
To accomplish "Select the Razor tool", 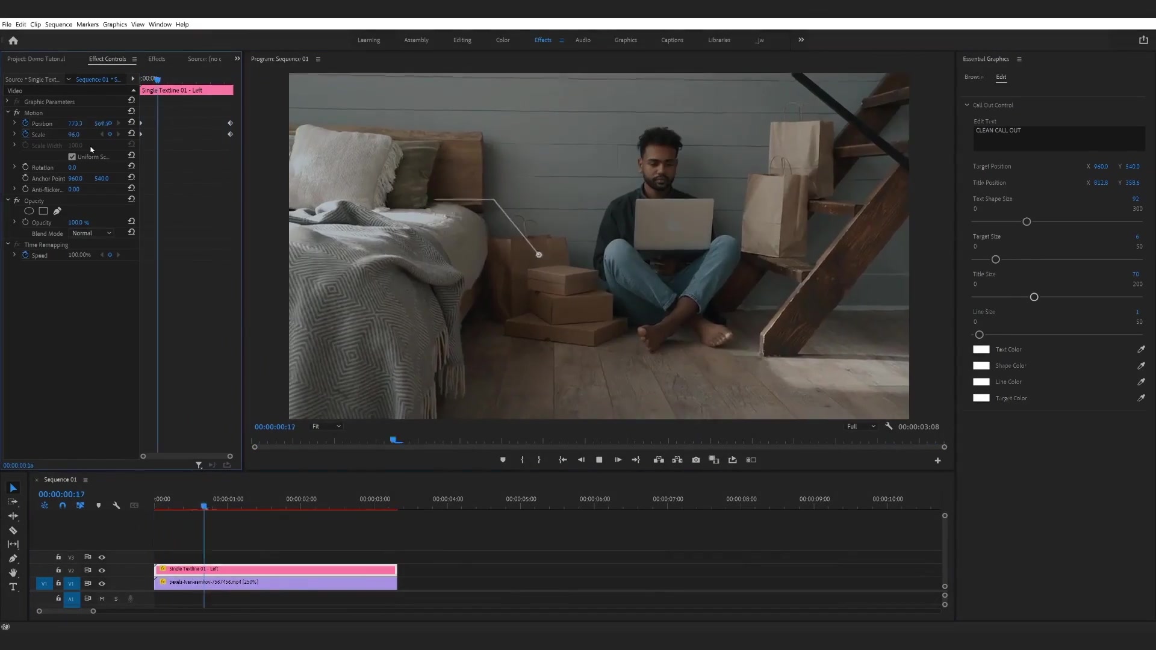I will pos(13,530).
